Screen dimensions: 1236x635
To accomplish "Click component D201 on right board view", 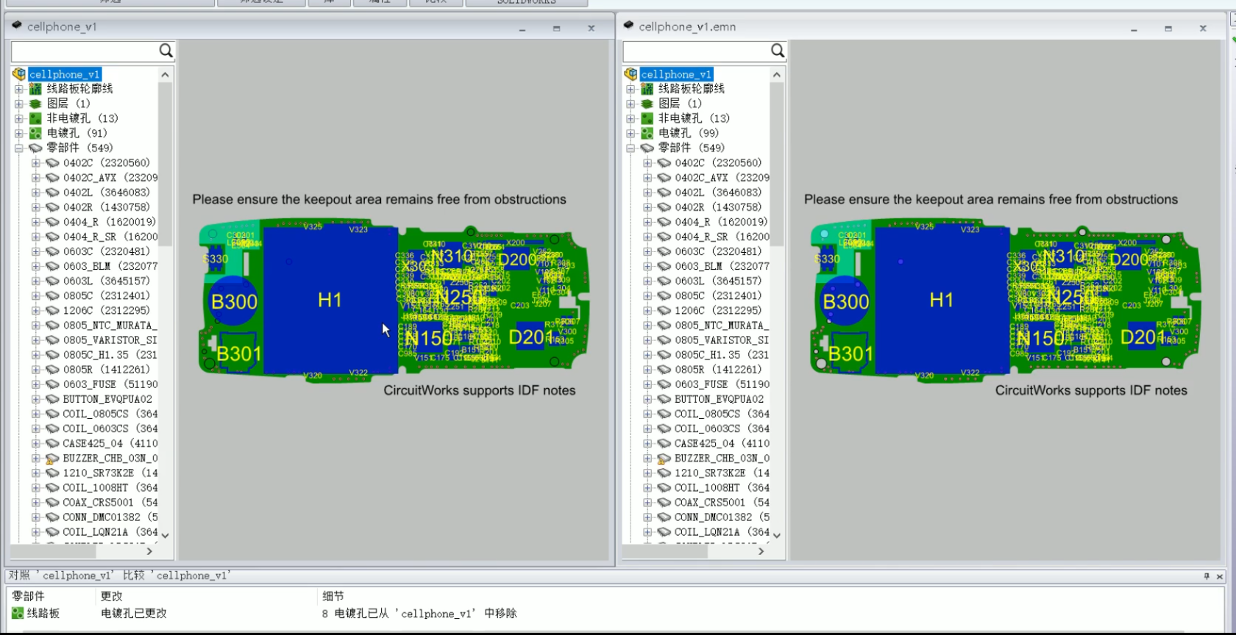I will coord(1143,337).
